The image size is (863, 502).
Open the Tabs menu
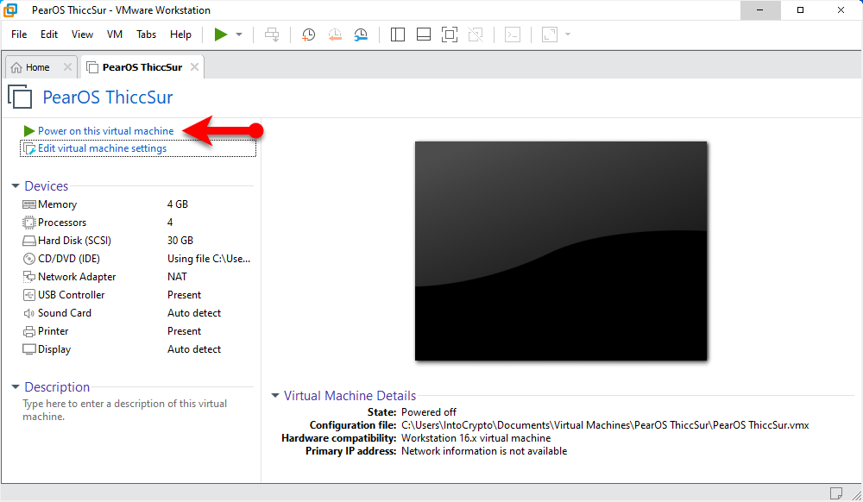[x=146, y=35]
